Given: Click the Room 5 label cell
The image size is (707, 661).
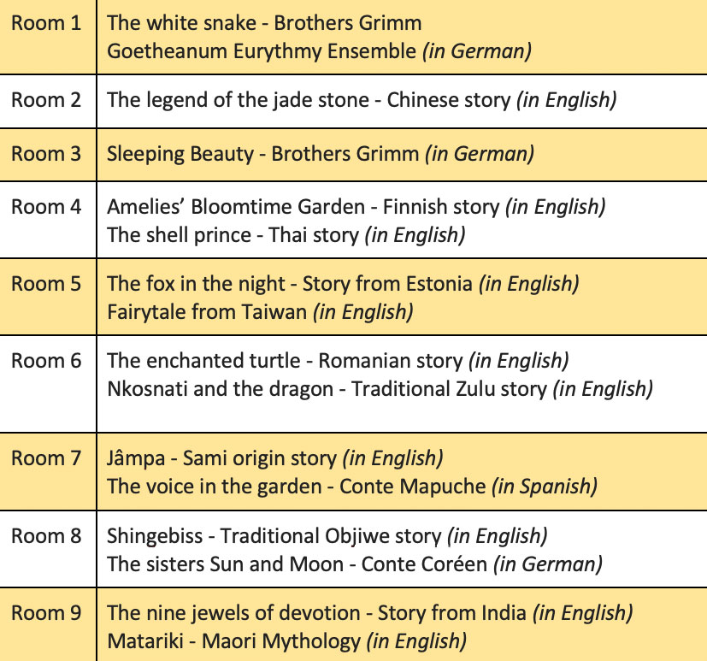Looking at the screenshot, I should tap(46, 284).
